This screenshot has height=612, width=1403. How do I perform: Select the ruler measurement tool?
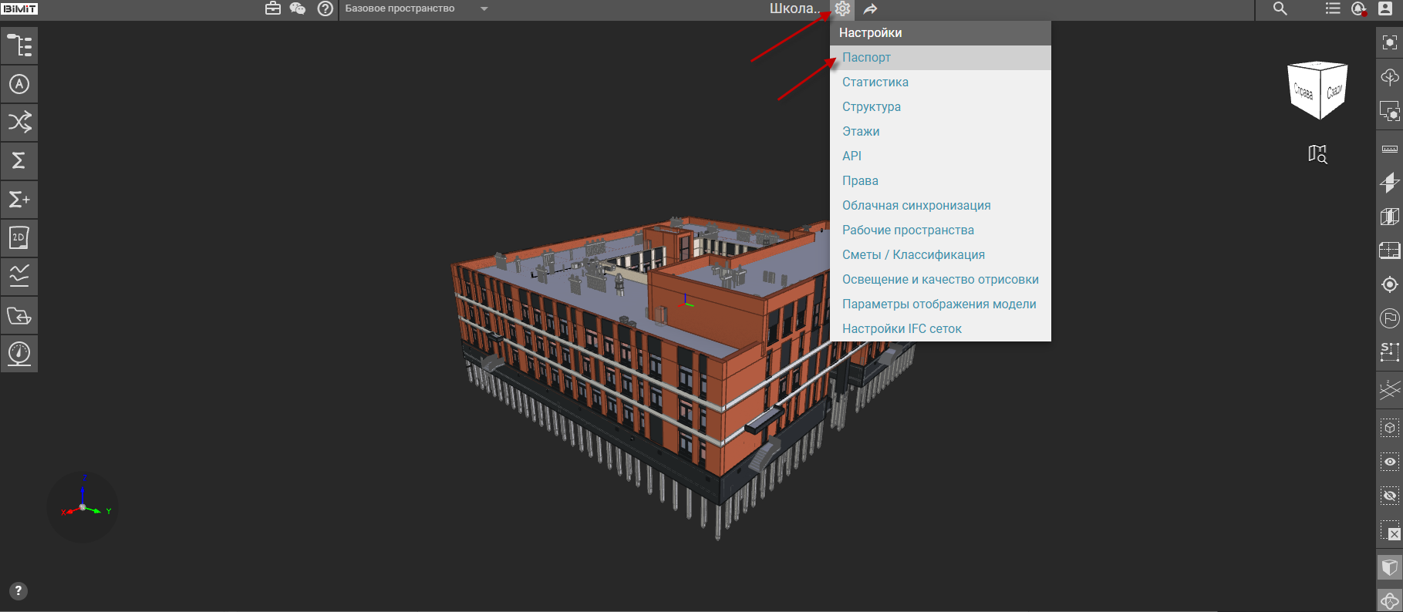click(x=1390, y=149)
